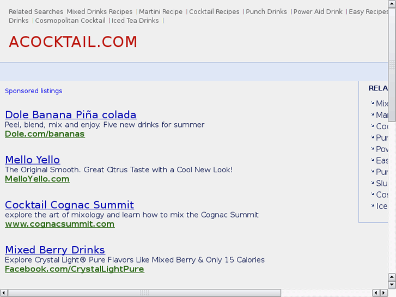Select the Slu sidebar related link
The width and height of the screenshot is (396, 297).
coord(382,183)
